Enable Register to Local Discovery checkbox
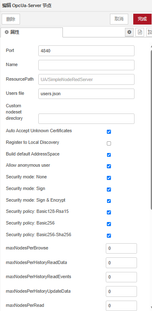The width and height of the screenshot is (152, 311). [x=109, y=143]
